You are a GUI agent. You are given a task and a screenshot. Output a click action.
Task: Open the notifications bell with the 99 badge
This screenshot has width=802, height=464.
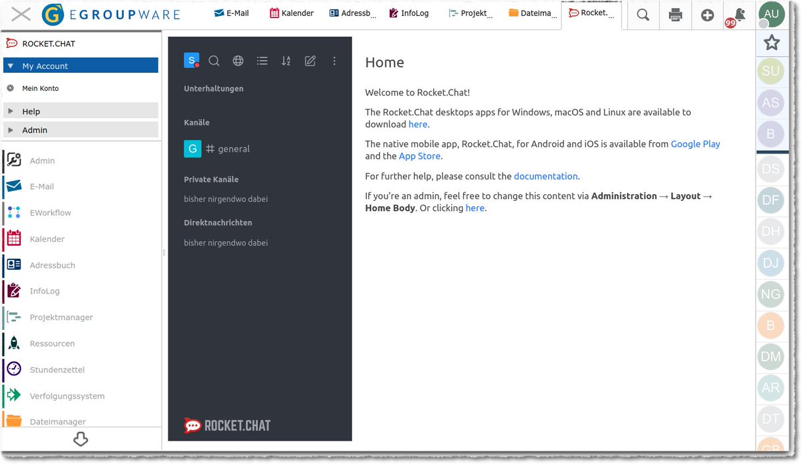736,16
